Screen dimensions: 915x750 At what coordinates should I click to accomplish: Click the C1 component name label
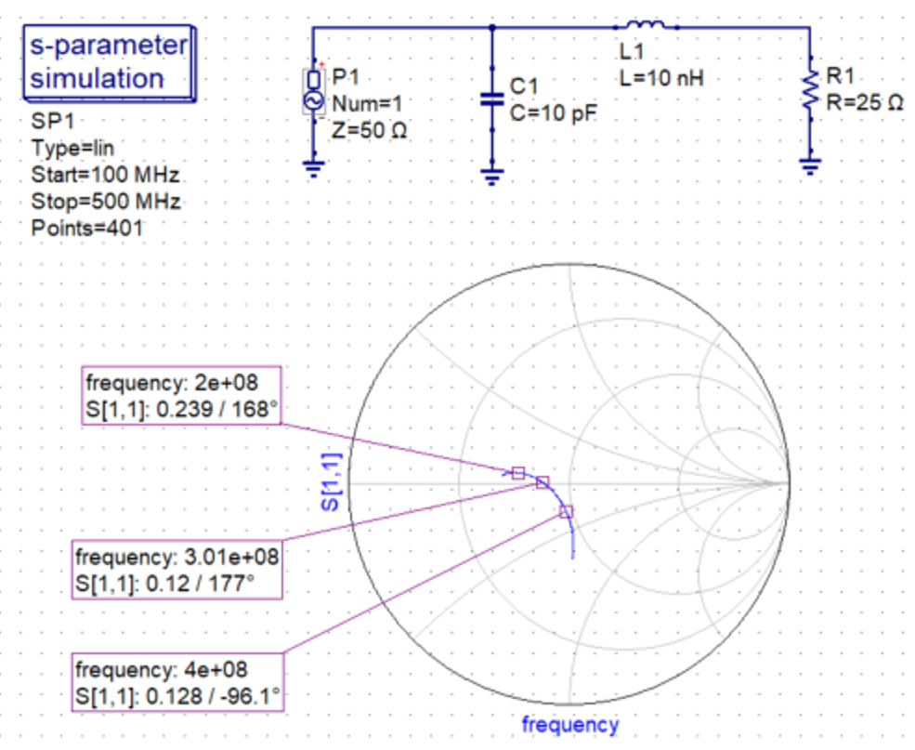click(x=523, y=87)
